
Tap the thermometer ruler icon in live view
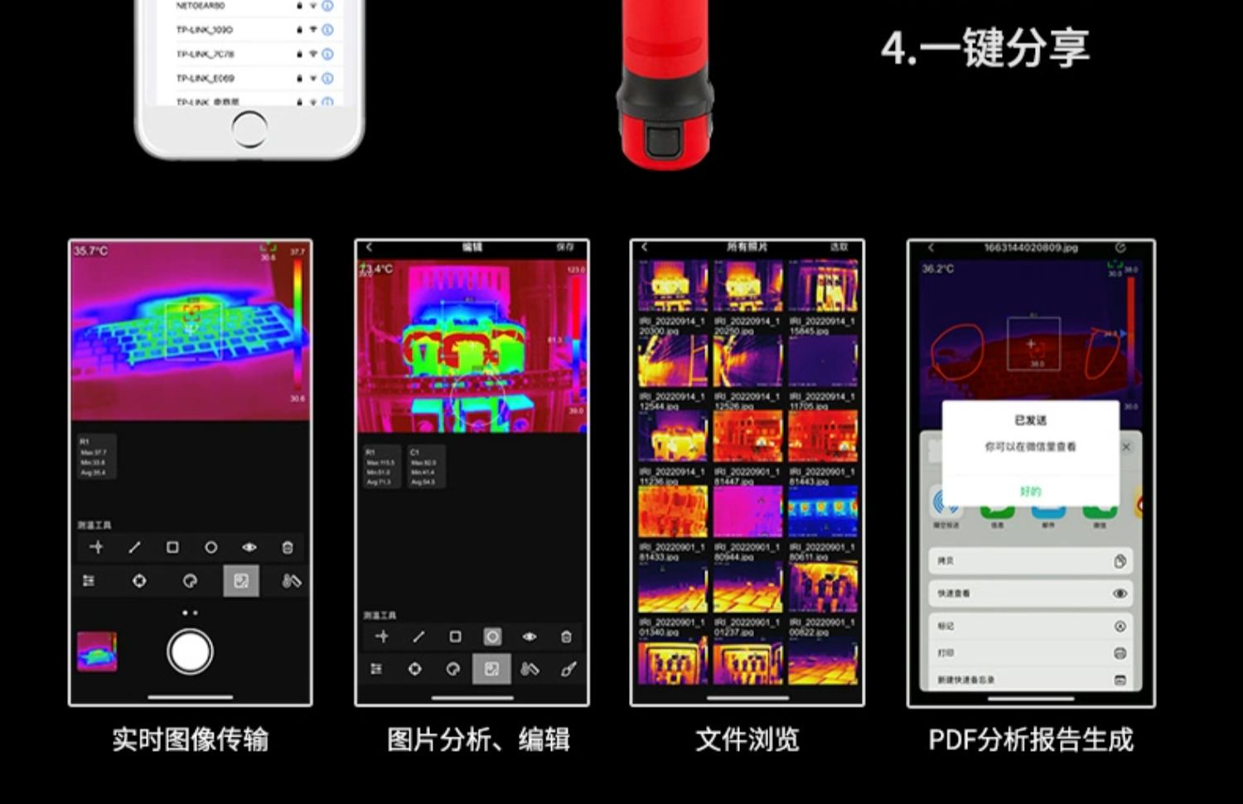291,581
